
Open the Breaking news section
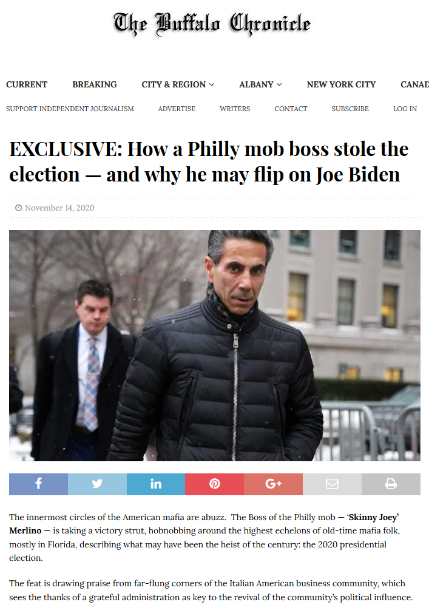pyautogui.click(x=95, y=84)
